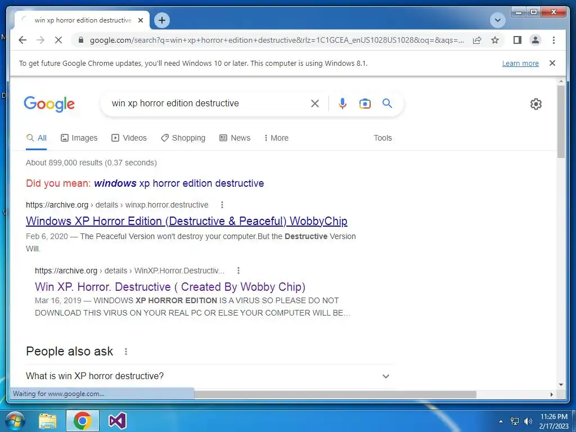Open the Windows Start menu
Image resolution: width=576 pixels, height=432 pixels.
point(15,421)
